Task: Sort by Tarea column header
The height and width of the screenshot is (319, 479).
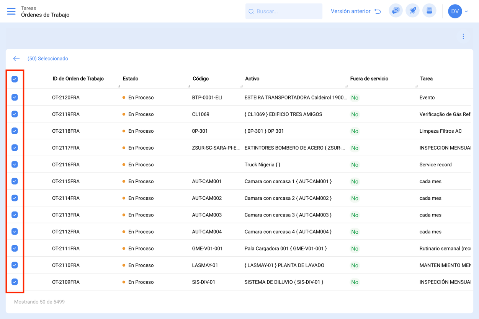Action: pos(426,79)
